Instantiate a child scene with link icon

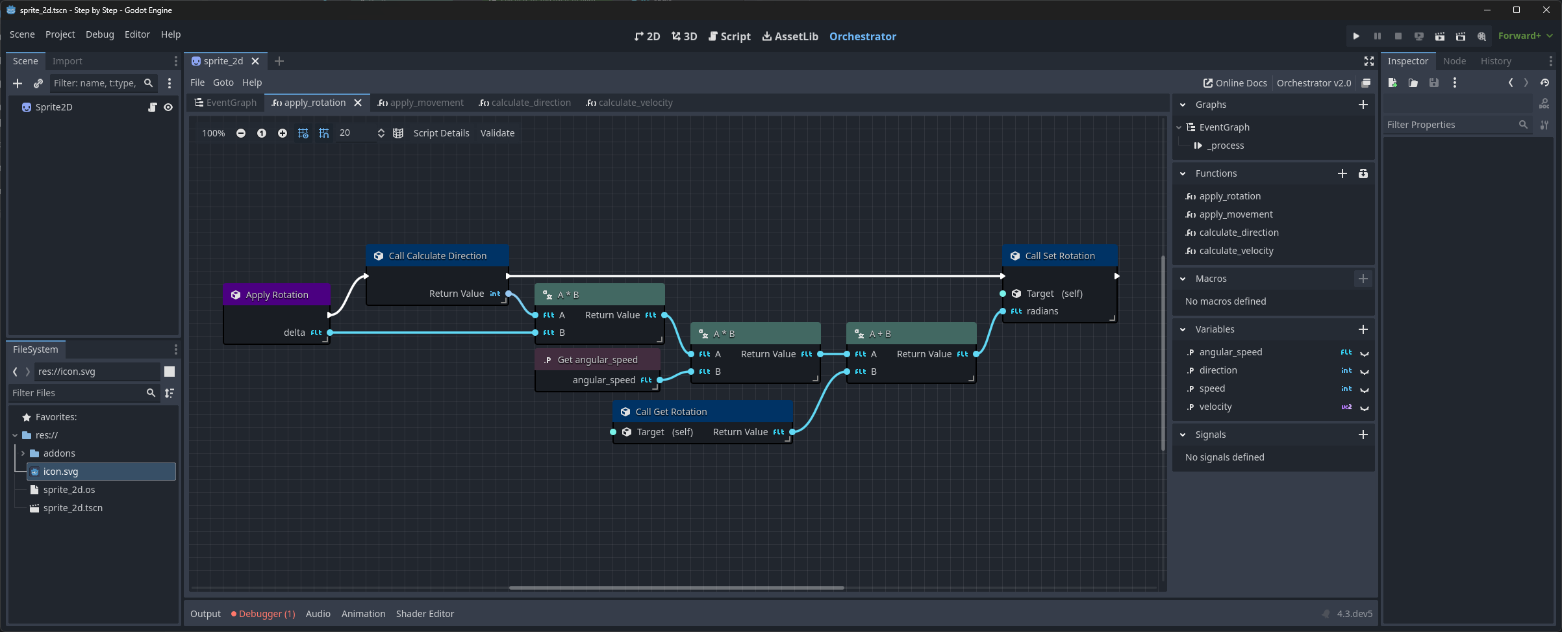pos(38,83)
